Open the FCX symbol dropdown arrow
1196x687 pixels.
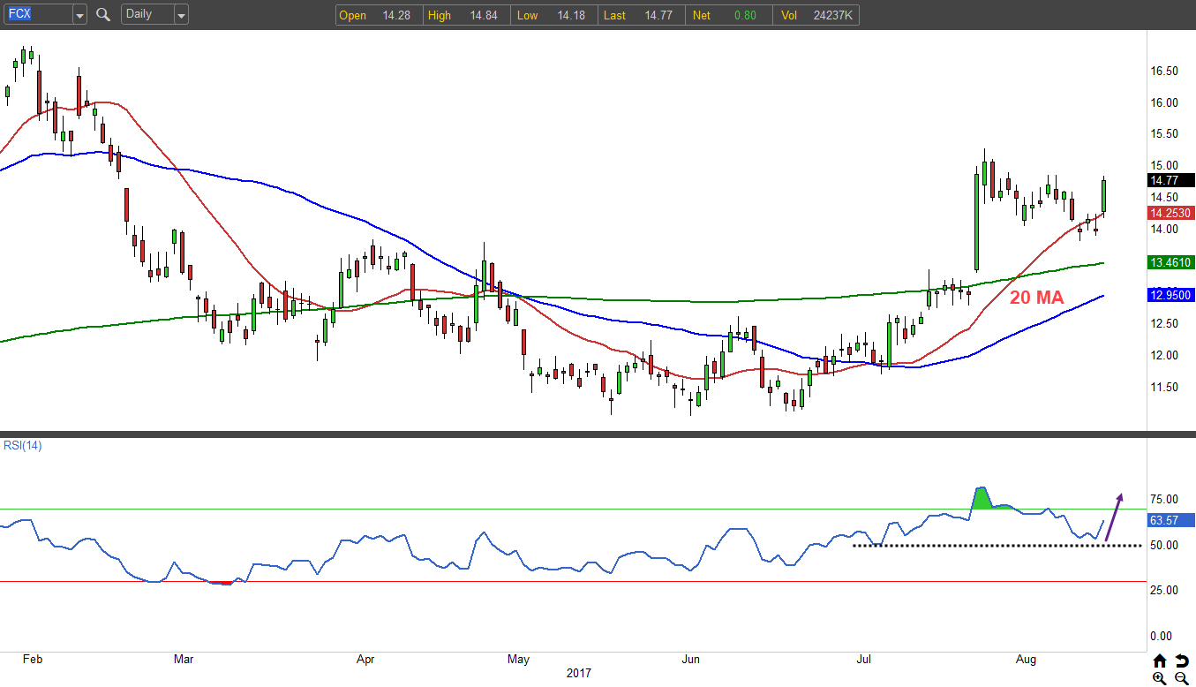pos(79,15)
